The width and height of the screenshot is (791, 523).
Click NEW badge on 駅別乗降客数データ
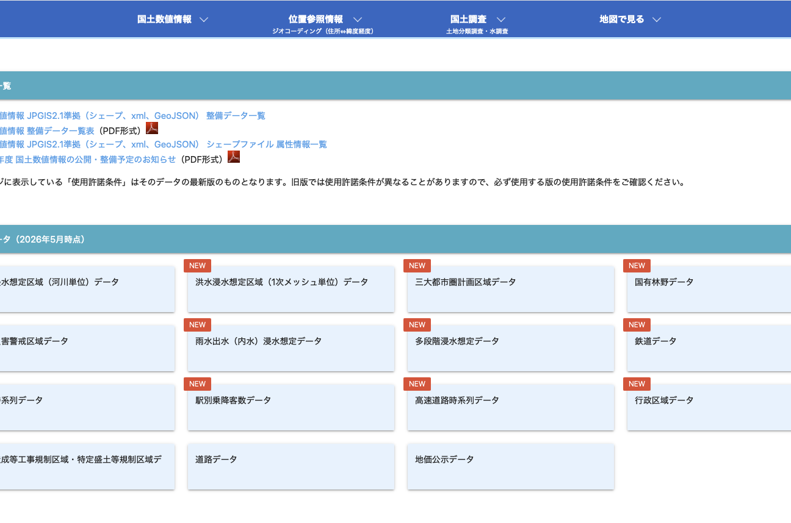click(197, 384)
